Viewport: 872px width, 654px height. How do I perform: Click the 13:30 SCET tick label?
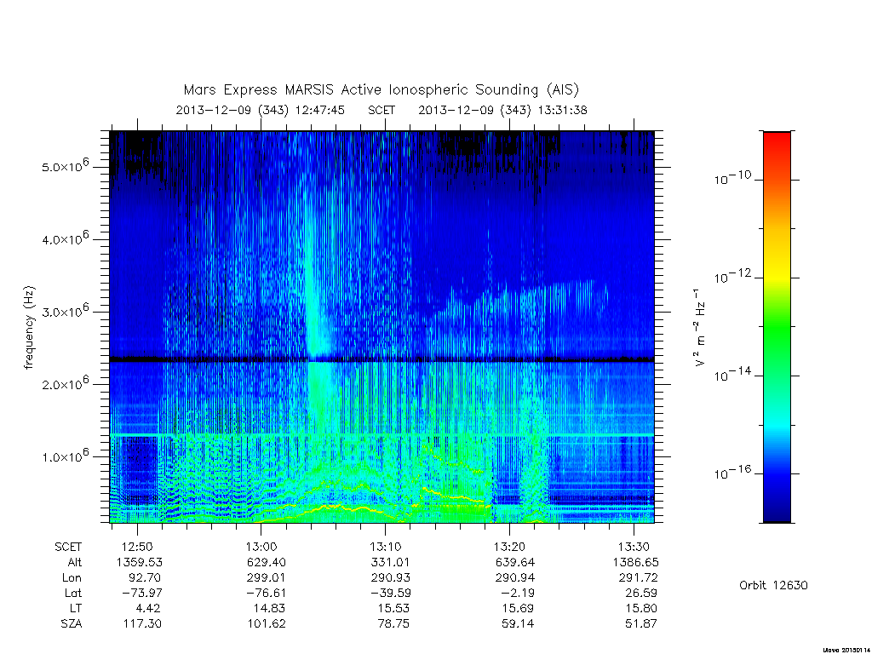click(634, 547)
